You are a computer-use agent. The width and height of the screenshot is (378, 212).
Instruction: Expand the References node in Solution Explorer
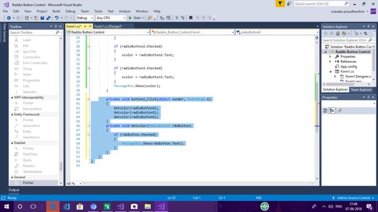click(330, 62)
